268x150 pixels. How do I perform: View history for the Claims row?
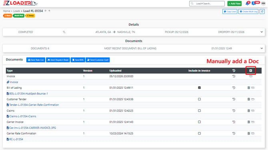pos(234,111)
